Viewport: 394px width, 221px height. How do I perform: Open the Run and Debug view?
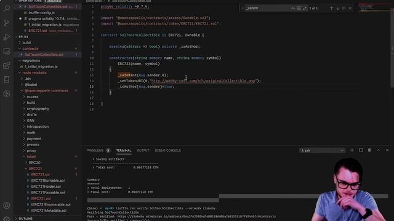coord(7,37)
